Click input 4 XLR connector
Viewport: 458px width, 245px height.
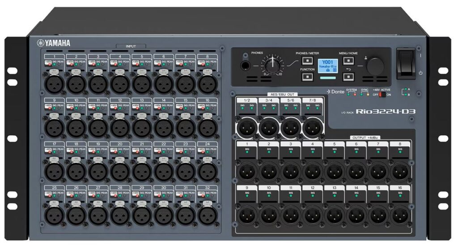(120, 84)
